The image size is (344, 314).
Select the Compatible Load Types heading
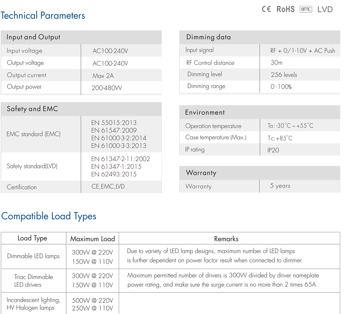tap(49, 216)
